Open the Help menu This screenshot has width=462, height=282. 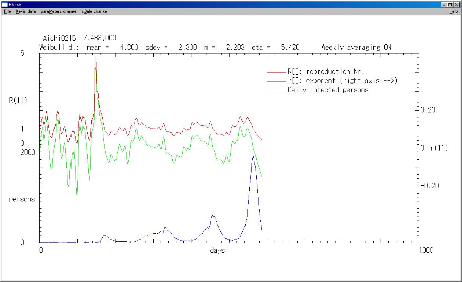click(x=454, y=11)
